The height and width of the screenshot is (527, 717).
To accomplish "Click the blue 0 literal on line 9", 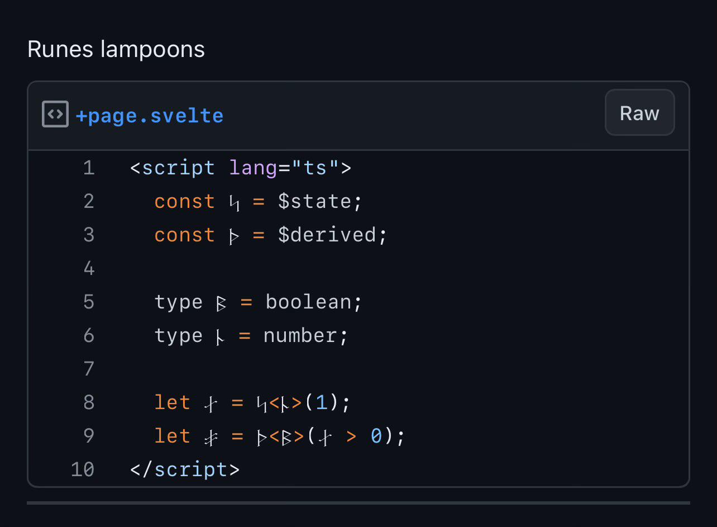I will point(377,436).
